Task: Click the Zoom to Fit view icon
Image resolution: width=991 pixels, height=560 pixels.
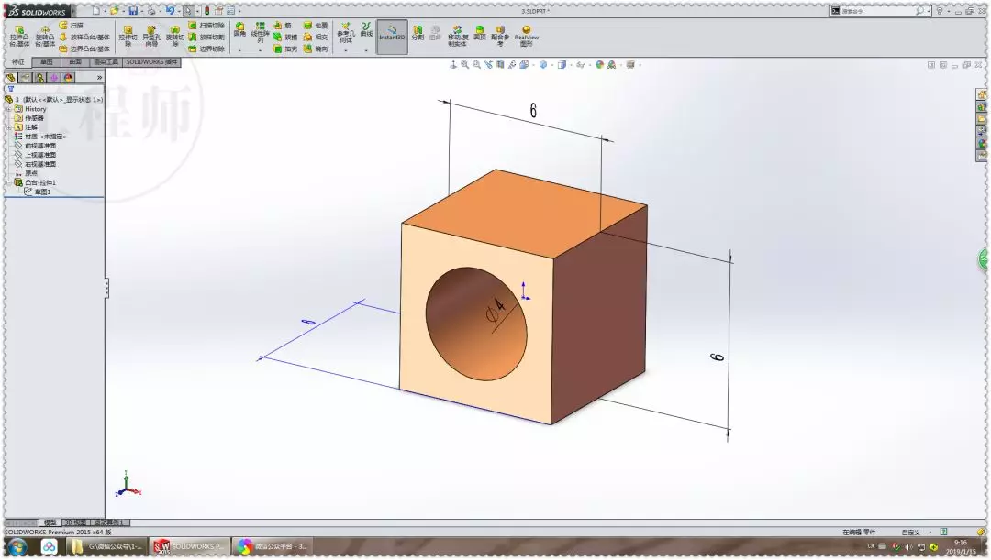Action: [x=464, y=64]
